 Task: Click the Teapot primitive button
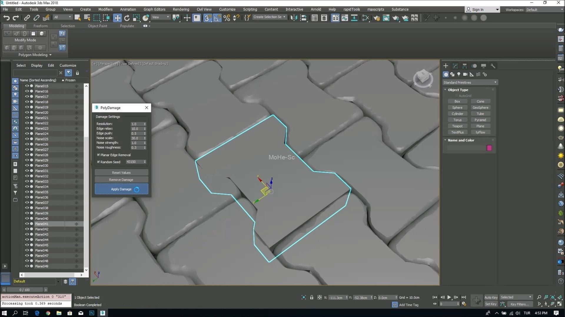457,126
